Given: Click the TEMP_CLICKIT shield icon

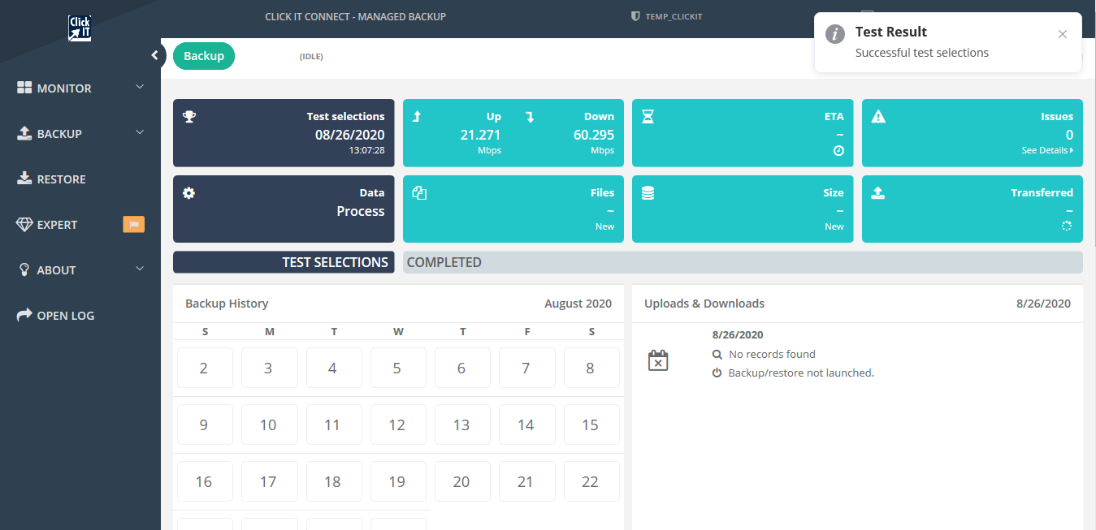Looking at the screenshot, I should 635,16.
